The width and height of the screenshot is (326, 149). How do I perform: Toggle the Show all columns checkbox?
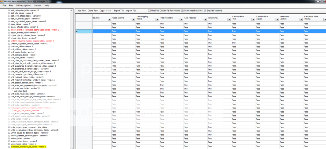click(x=205, y=11)
